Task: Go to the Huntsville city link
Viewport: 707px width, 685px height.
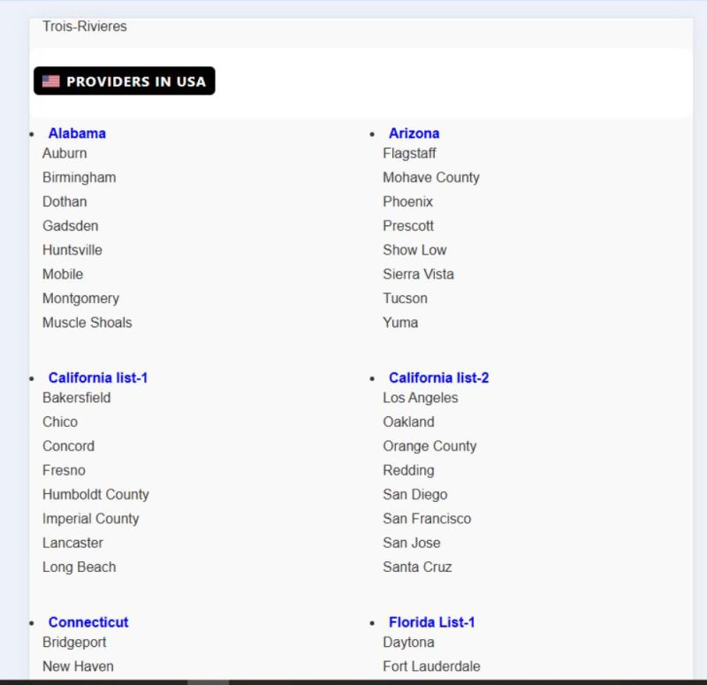Action: (72, 250)
